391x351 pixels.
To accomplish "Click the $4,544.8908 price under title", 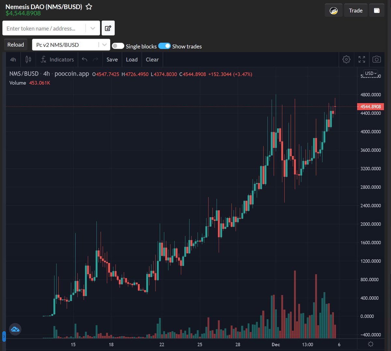I will pyautogui.click(x=23, y=13).
